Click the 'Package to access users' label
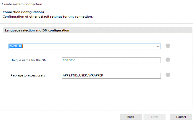Image resolution: width=193 pixels, height=123 pixels. (x=28, y=75)
